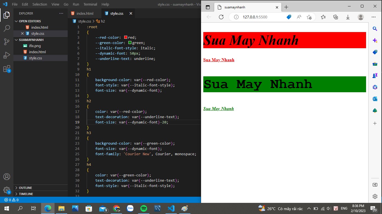This screenshot has width=382, height=214.
Task: Open the View menu
Action: pos(55,4)
